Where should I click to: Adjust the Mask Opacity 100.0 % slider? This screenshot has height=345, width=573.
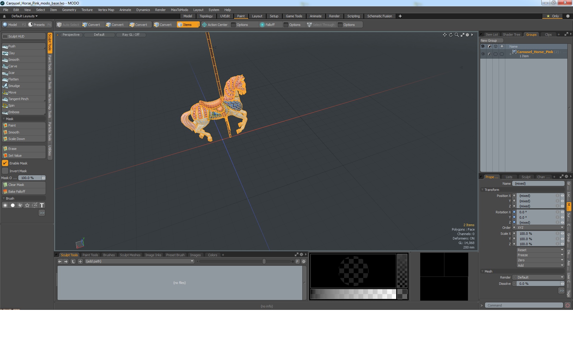click(x=32, y=178)
